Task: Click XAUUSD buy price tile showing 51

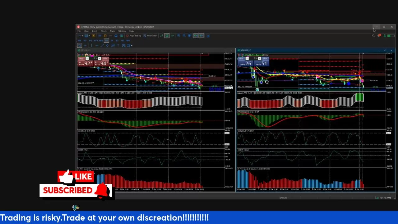Action: coord(261,63)
